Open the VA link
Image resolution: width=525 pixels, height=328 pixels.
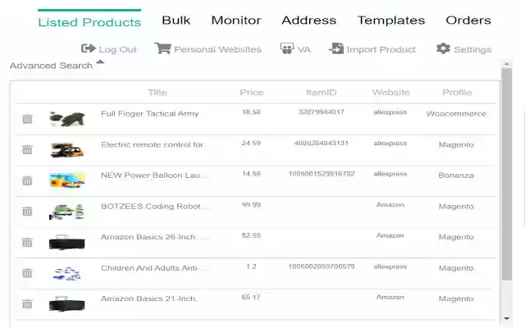pyautogui.click(x=304, y=49)
